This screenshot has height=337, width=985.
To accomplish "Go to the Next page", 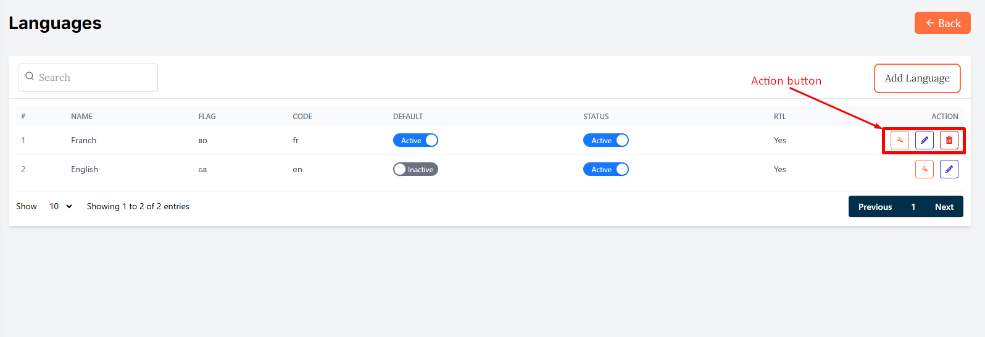I will point(944,207).
